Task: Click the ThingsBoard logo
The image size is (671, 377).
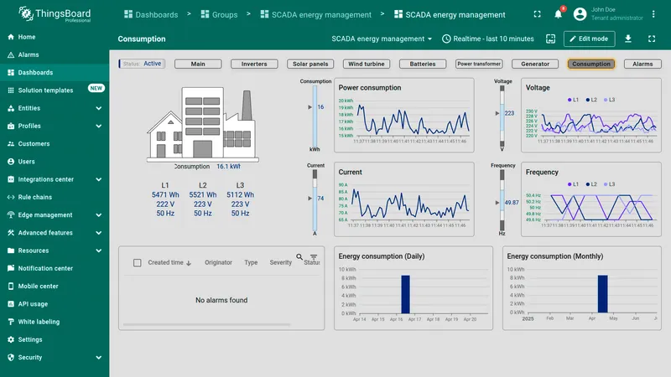Action: (55, 14)
